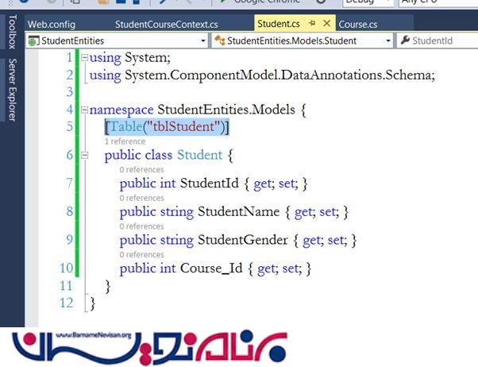Open the StudentId member dropdown
The image size is (478, 367).
coord(438,41)
